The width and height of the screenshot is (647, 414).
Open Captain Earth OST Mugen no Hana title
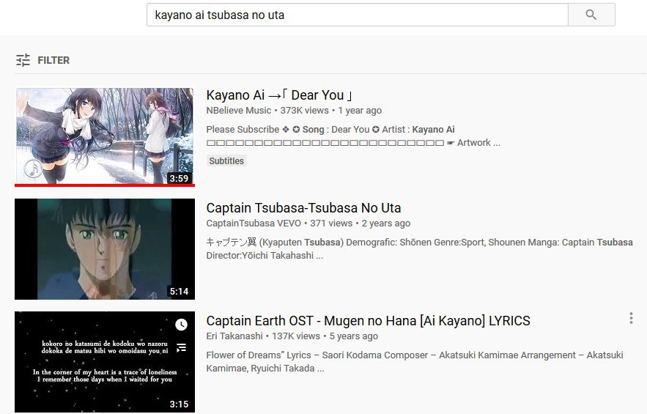click(368, 321)
